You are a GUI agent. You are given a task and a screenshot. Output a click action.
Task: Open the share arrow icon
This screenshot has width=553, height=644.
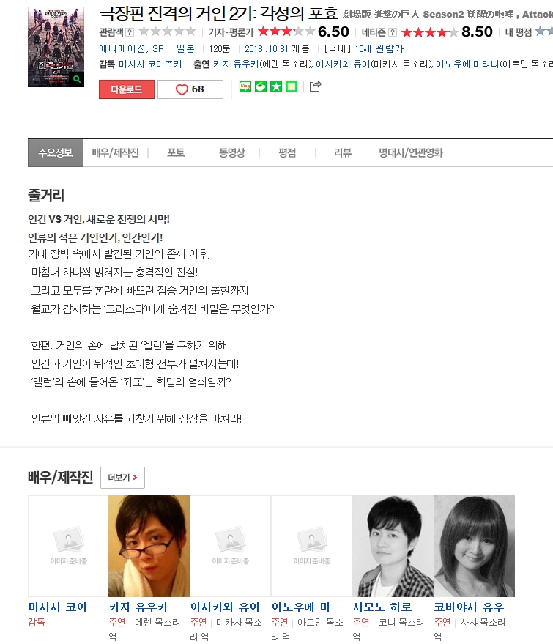tap(315, 86)
